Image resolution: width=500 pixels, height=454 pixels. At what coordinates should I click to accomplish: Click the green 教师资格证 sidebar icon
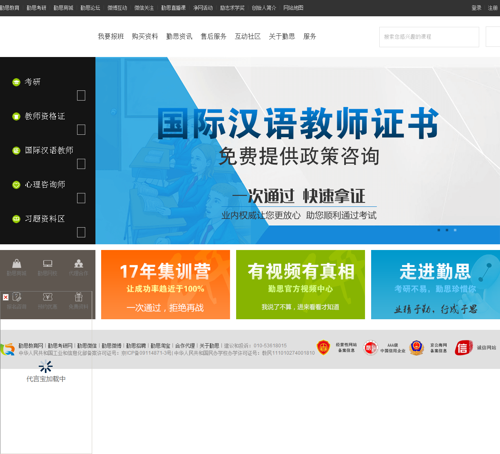coord(16,116)
